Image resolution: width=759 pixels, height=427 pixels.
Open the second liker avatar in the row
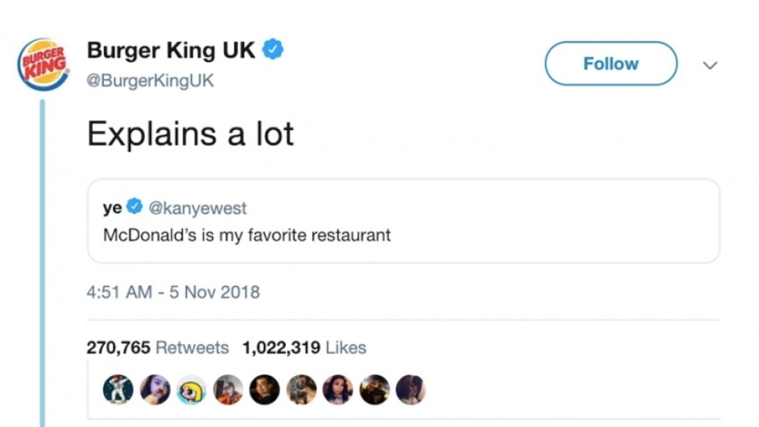tap(155, 391)
